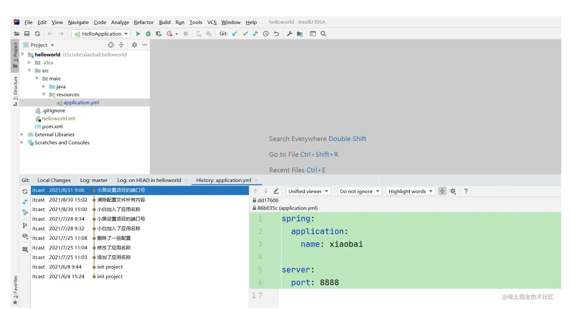Open the Favorites side tool window

click(x=15, y=290)
